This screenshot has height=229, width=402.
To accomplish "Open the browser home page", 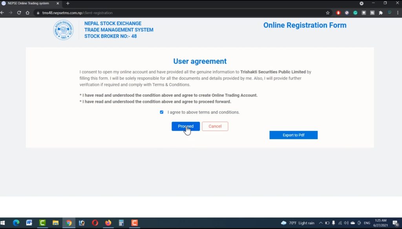I will click(x=27, y=13).
